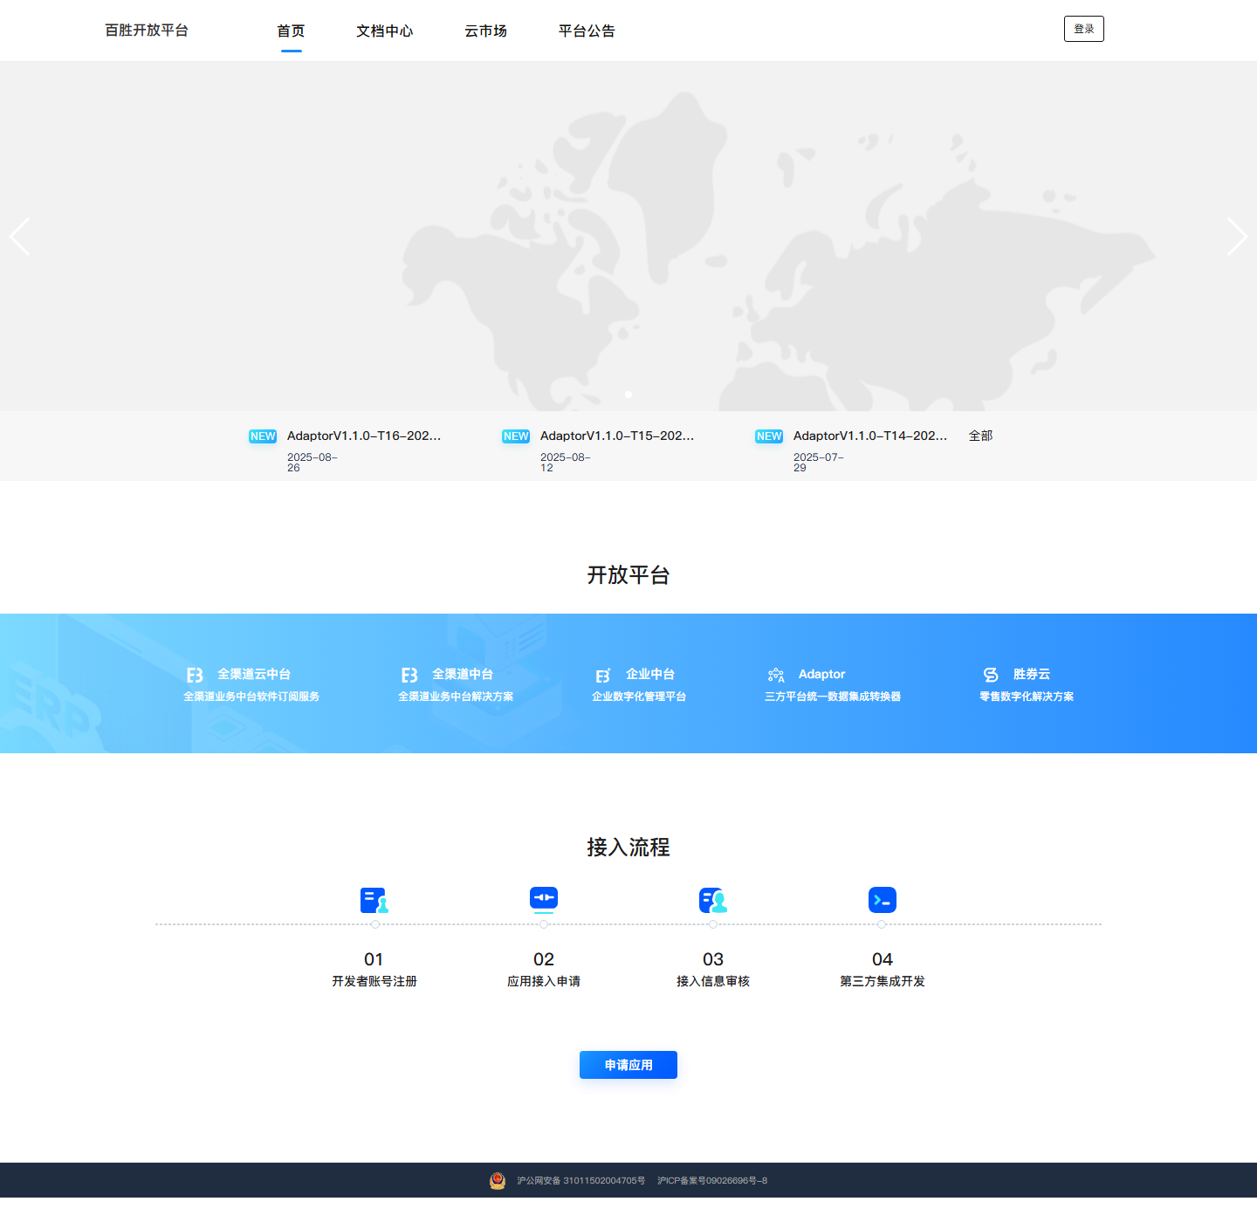Click the application access request step icon
Screen dimensions: 1257x1222
click(x=544, y=900)
